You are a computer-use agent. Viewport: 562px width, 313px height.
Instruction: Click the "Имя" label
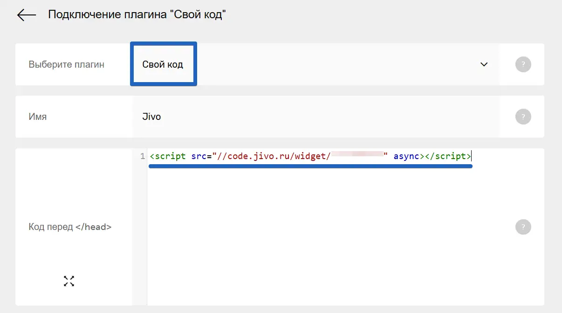(38, 117)
